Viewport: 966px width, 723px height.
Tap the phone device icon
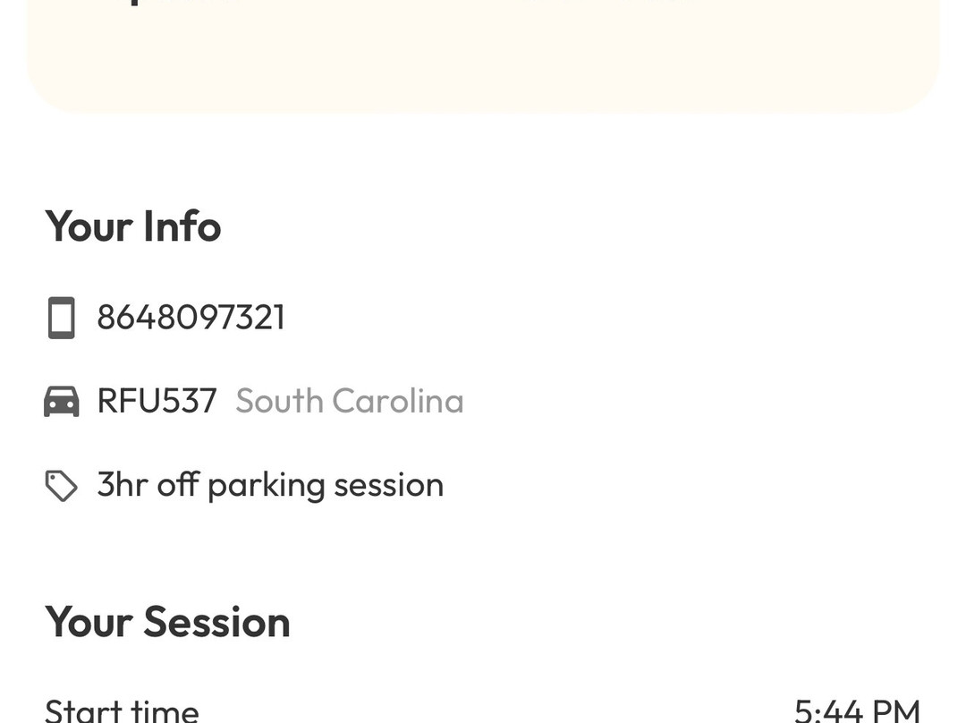click(61, 318)
